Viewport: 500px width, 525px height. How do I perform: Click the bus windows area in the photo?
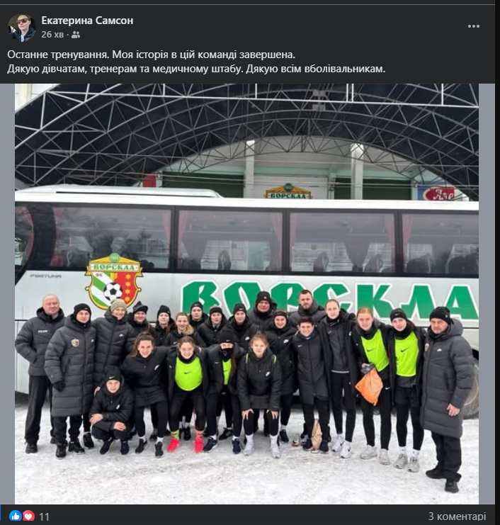click(246, 240)
